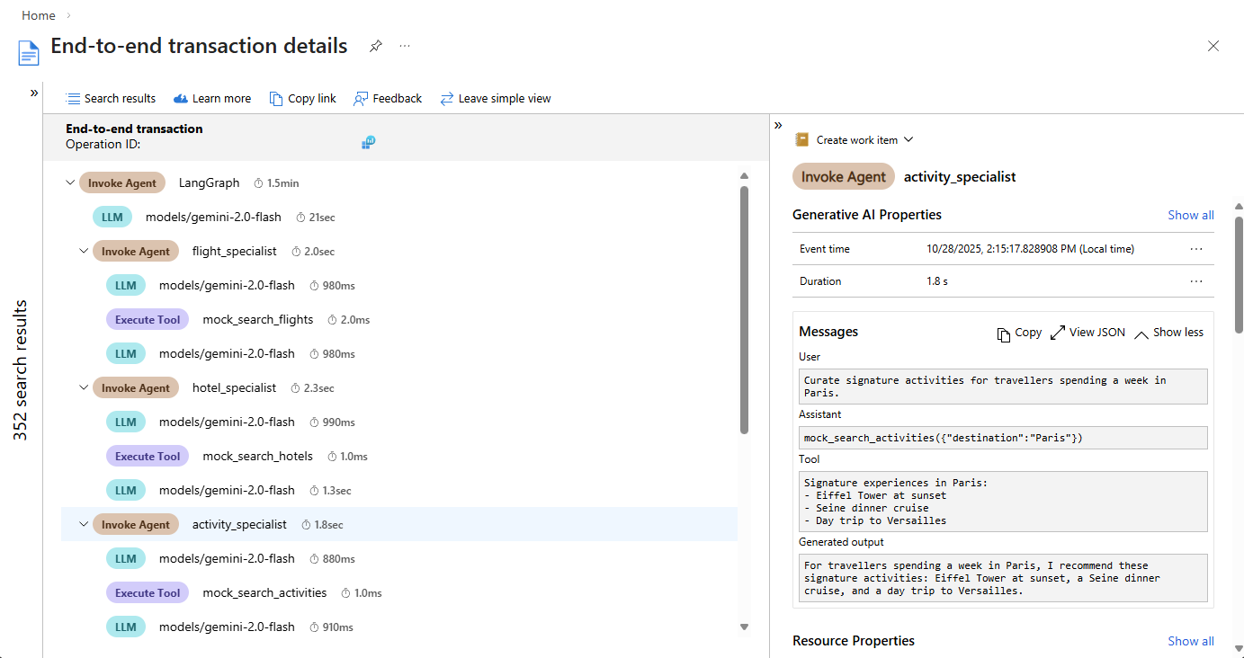The width and height of the screenshot is (1244, 658).
Task: Open the Feedback icon in toolbar
Action: point(361,99)
